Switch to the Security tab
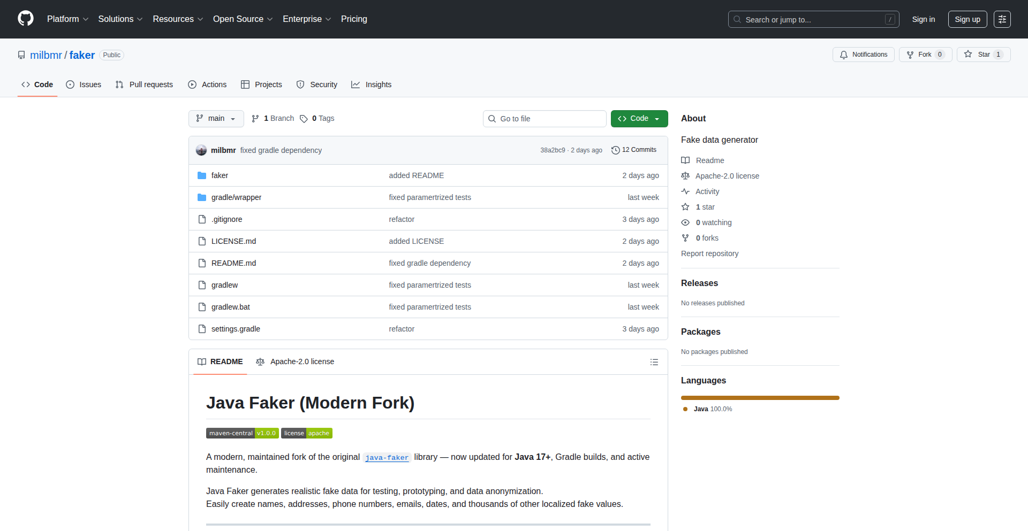This screenshot has height=531, width=1028. point(317,84)
